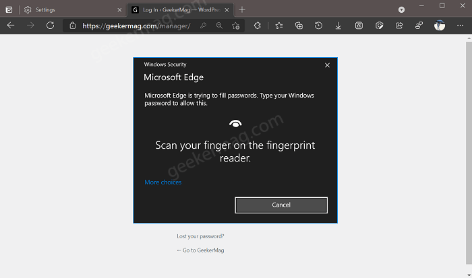Switch to the Settings tab

point(73,9)
